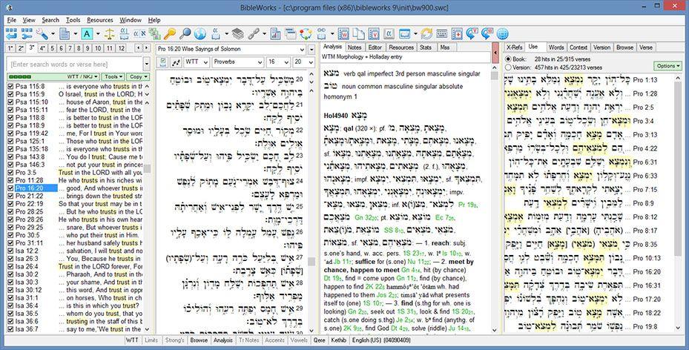Open the Options dropdown in Use tab

click(667, 66)
